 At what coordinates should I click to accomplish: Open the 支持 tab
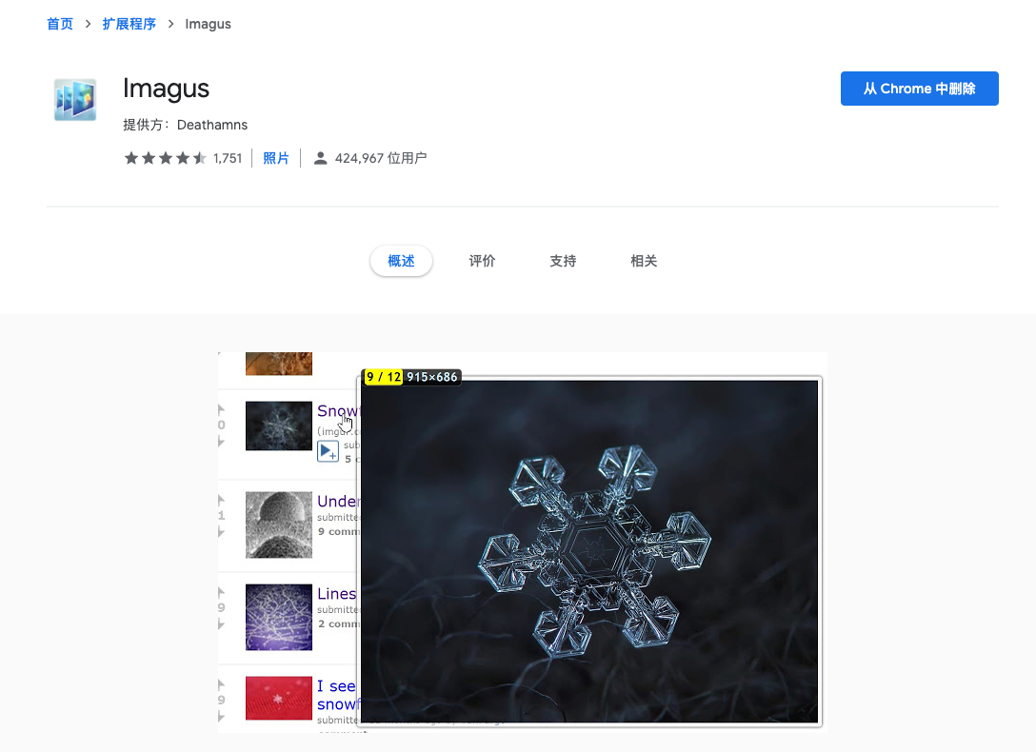tap(563, 261)
